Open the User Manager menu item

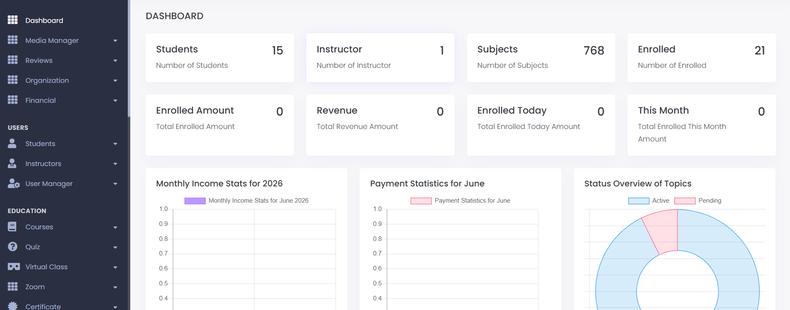tap(64, 184)
